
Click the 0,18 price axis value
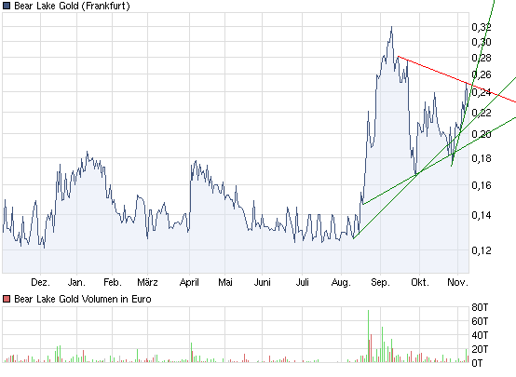pyautogui.click(x=482, y=158)
